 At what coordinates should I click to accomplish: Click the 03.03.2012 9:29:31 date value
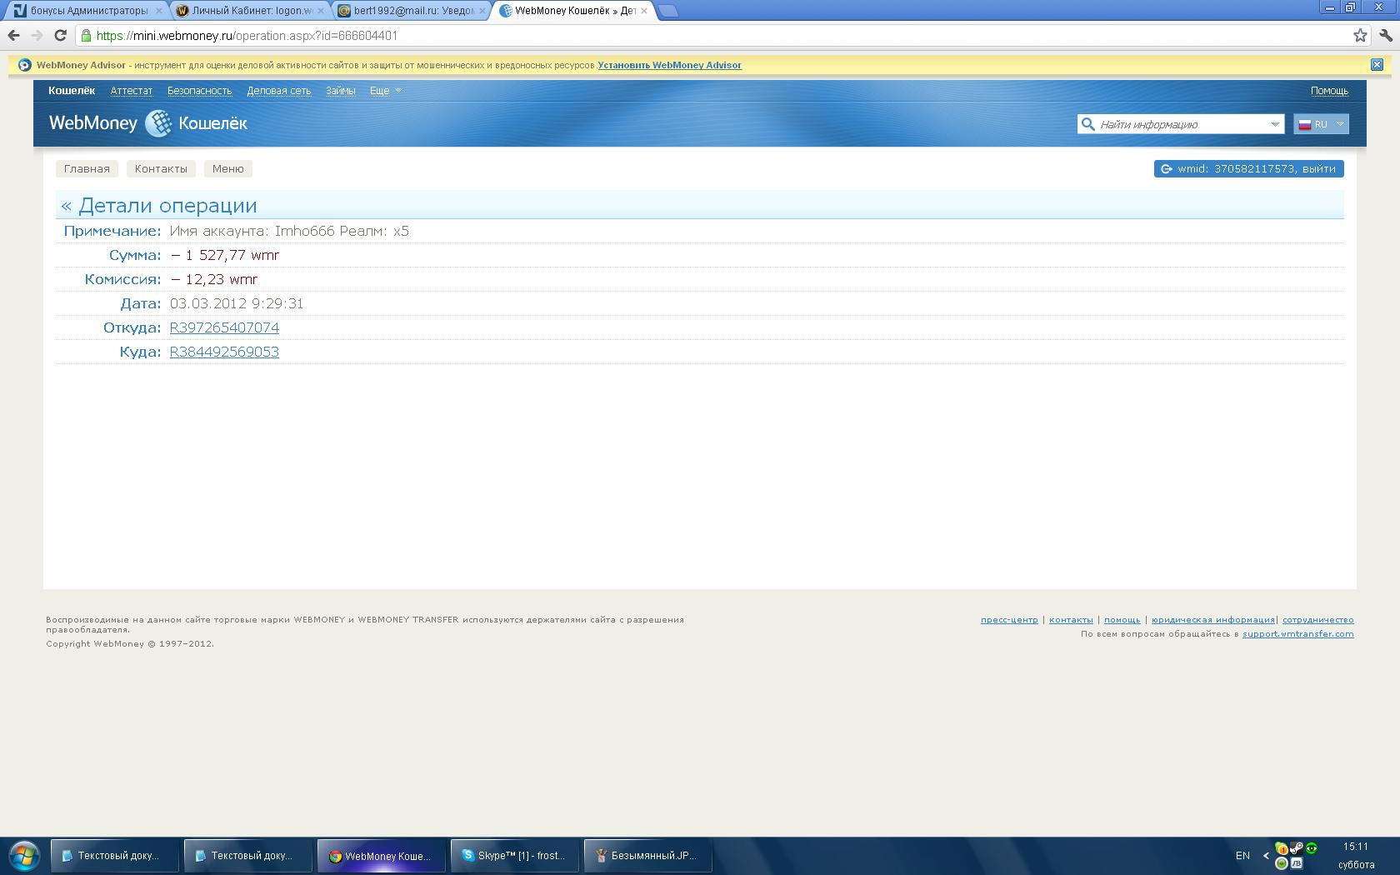[237, 303]
